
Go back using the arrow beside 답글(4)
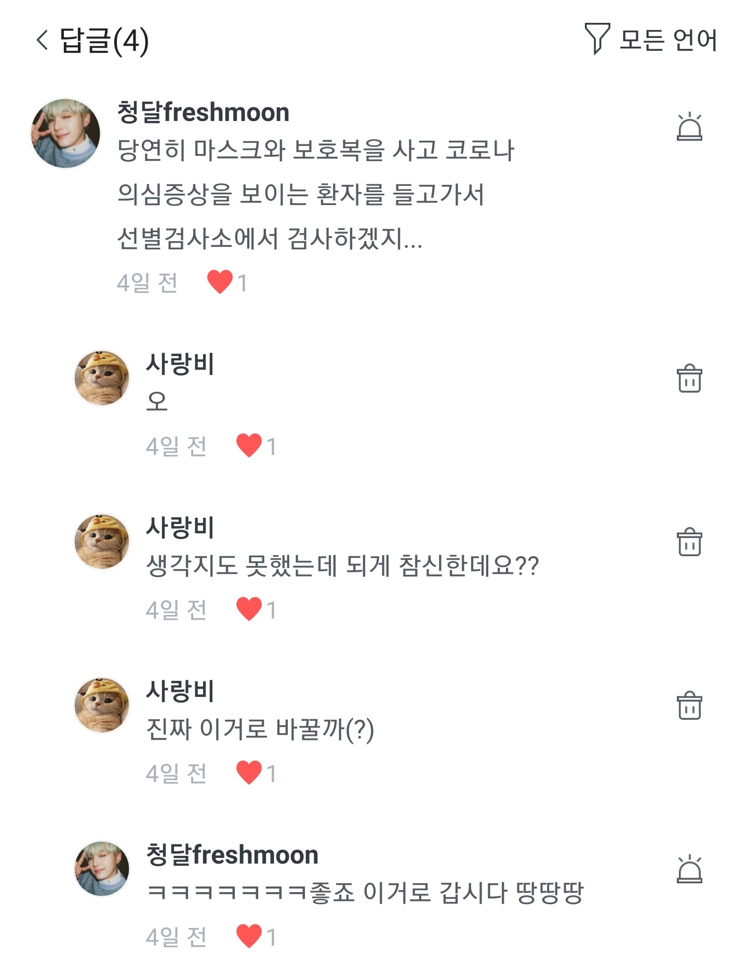43,40
